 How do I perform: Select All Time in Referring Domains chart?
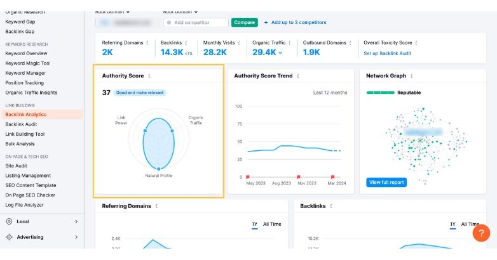coord(272,224)
